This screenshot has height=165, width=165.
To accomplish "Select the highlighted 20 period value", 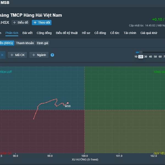I will click(x=141, y=57).
